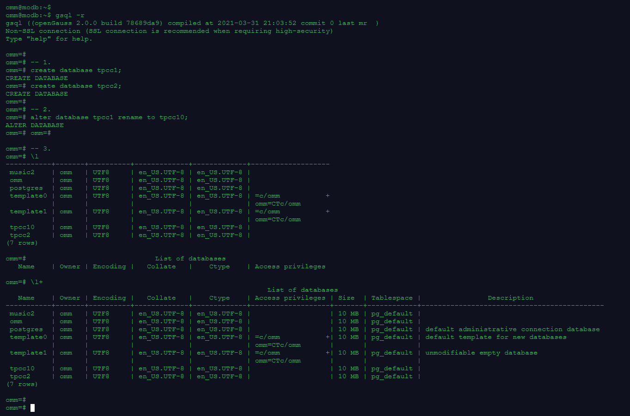Click the '-- 2.' comment line
630x416 pixels.
click(41, 109)
